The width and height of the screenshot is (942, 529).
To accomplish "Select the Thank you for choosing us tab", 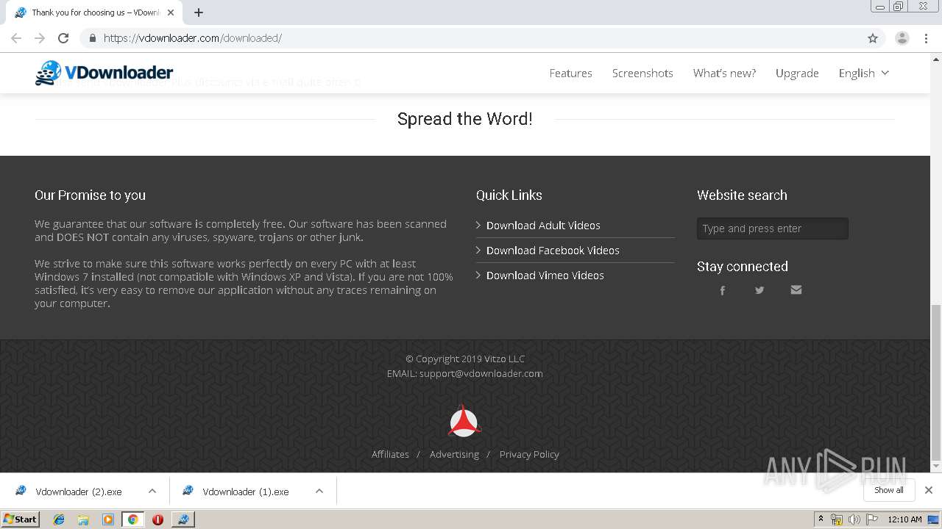I will click(93, 12).
